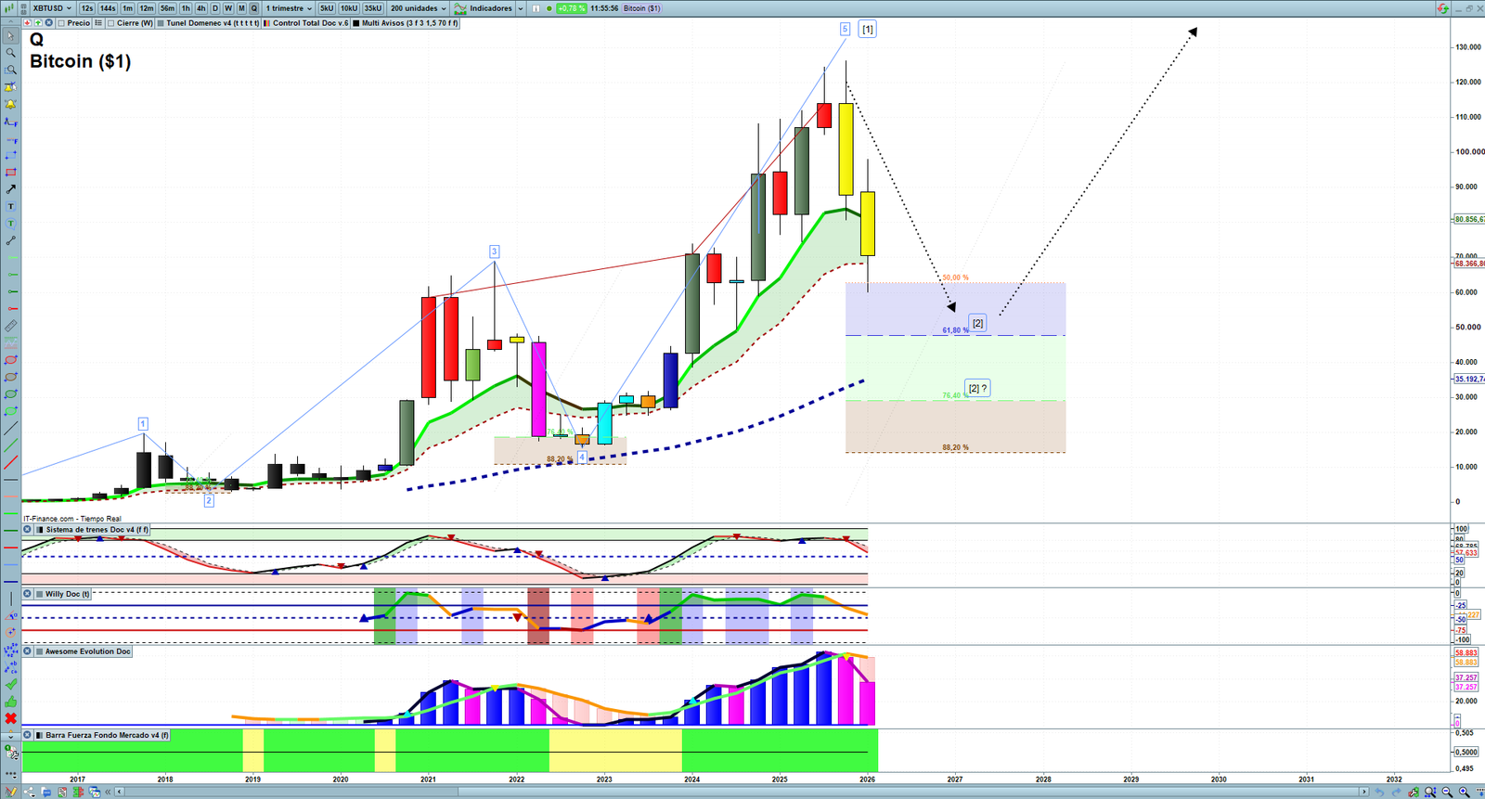Open Sistema de trenes Doc v4 label
Screen dimensions: 1485x799
97,530
